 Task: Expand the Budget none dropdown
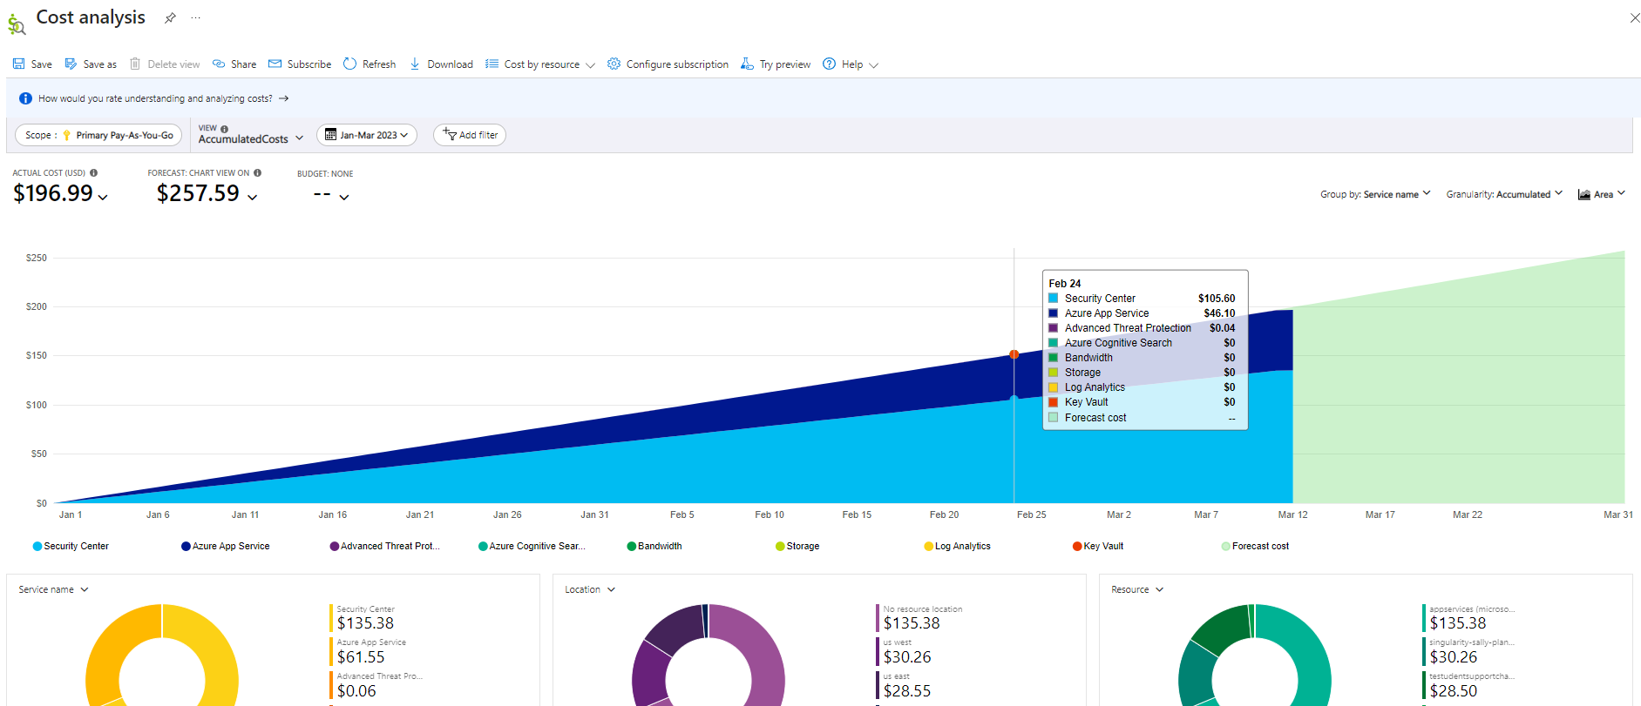[x=331, y=195]
